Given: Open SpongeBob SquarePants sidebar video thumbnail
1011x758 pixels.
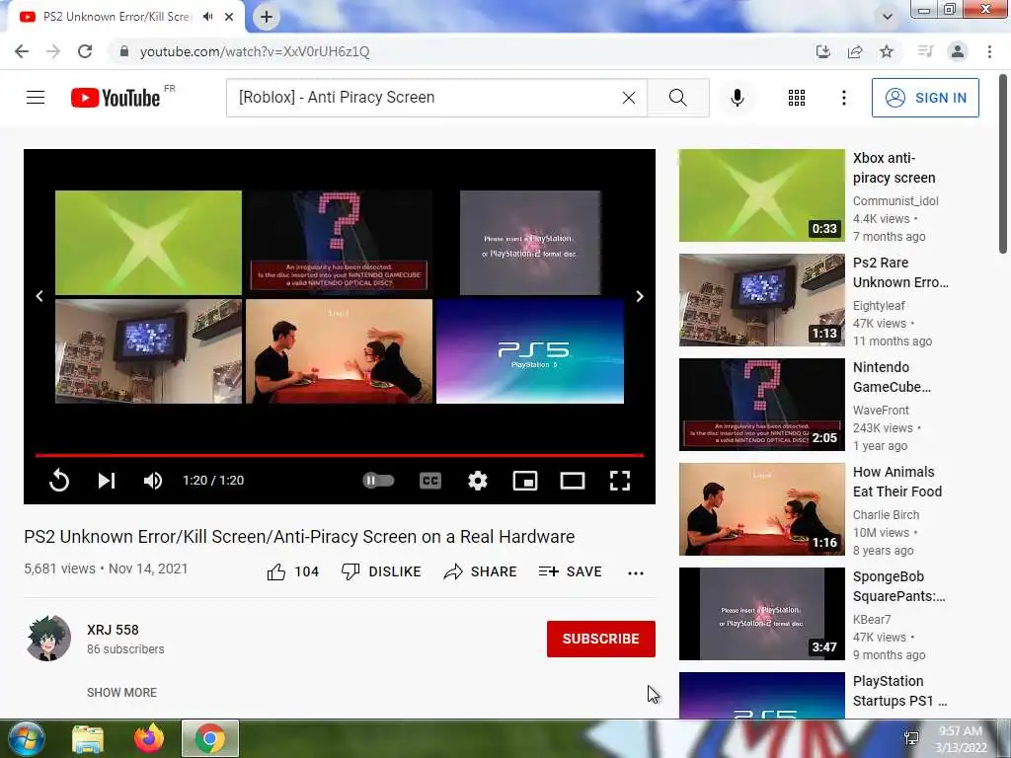Looking at the screenshot, I should 761,614.
